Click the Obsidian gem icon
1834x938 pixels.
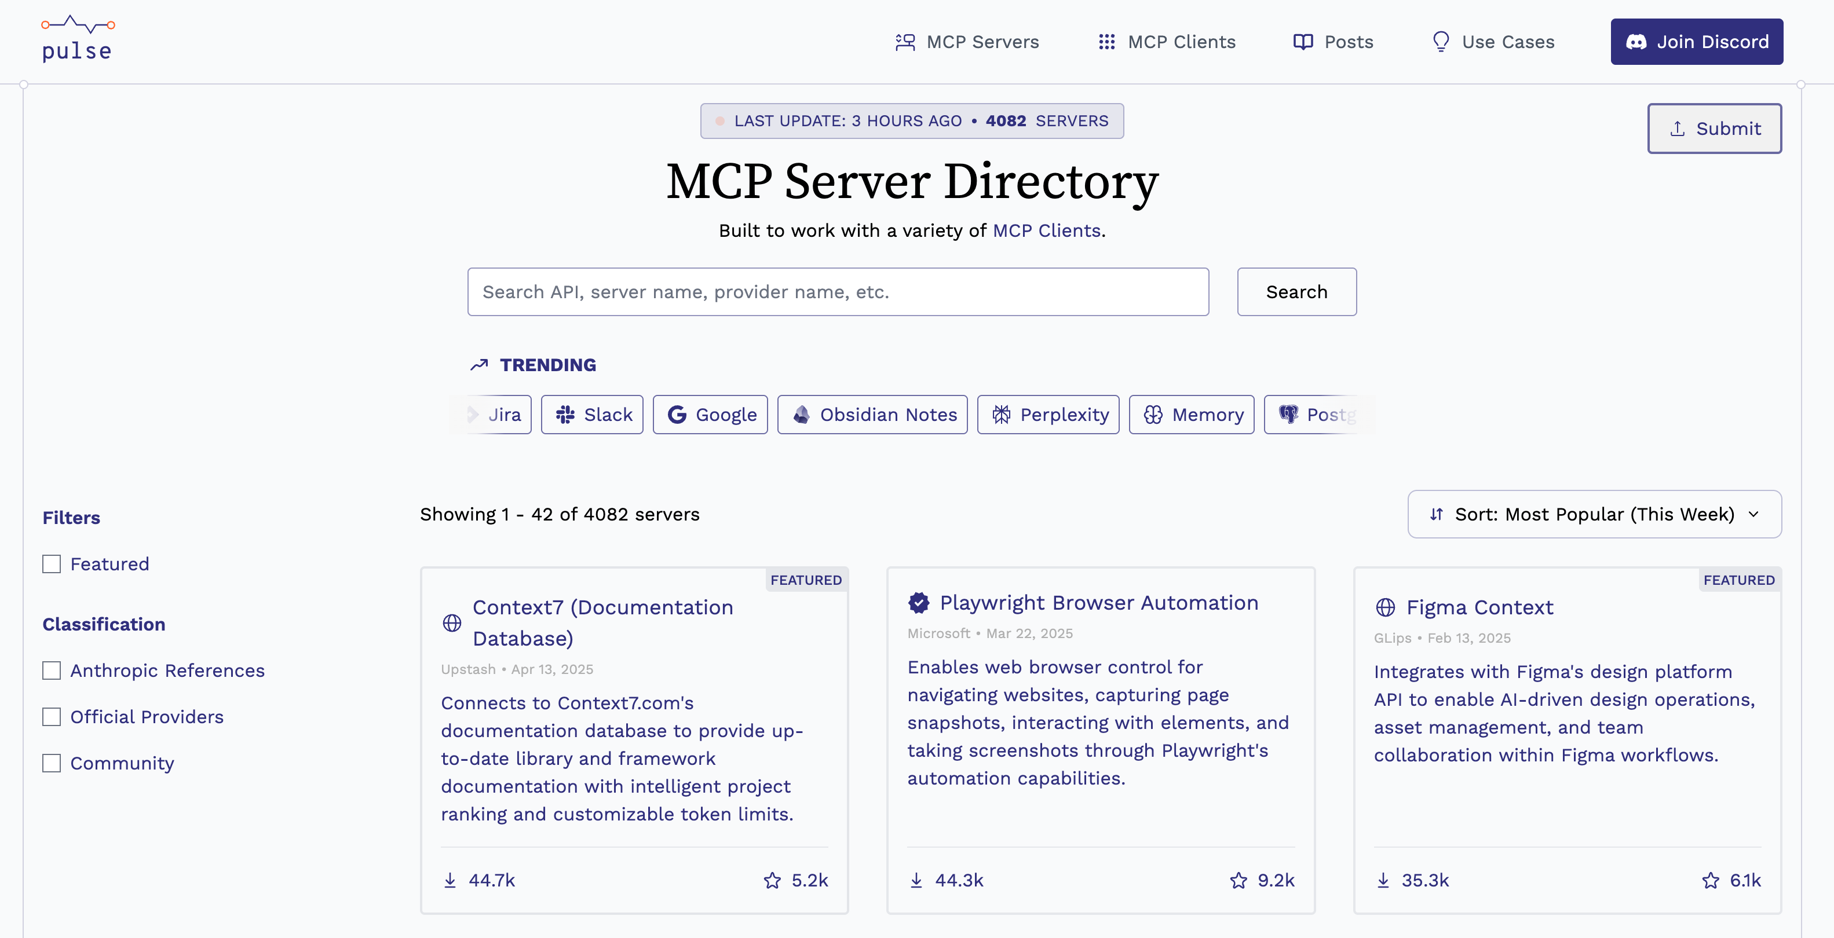(x=802, y=415)
